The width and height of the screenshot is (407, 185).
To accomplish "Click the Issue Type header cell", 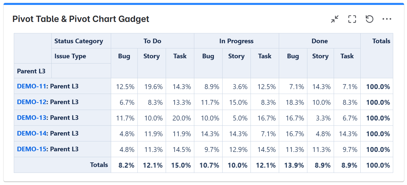I will click(x=70, y=56).
